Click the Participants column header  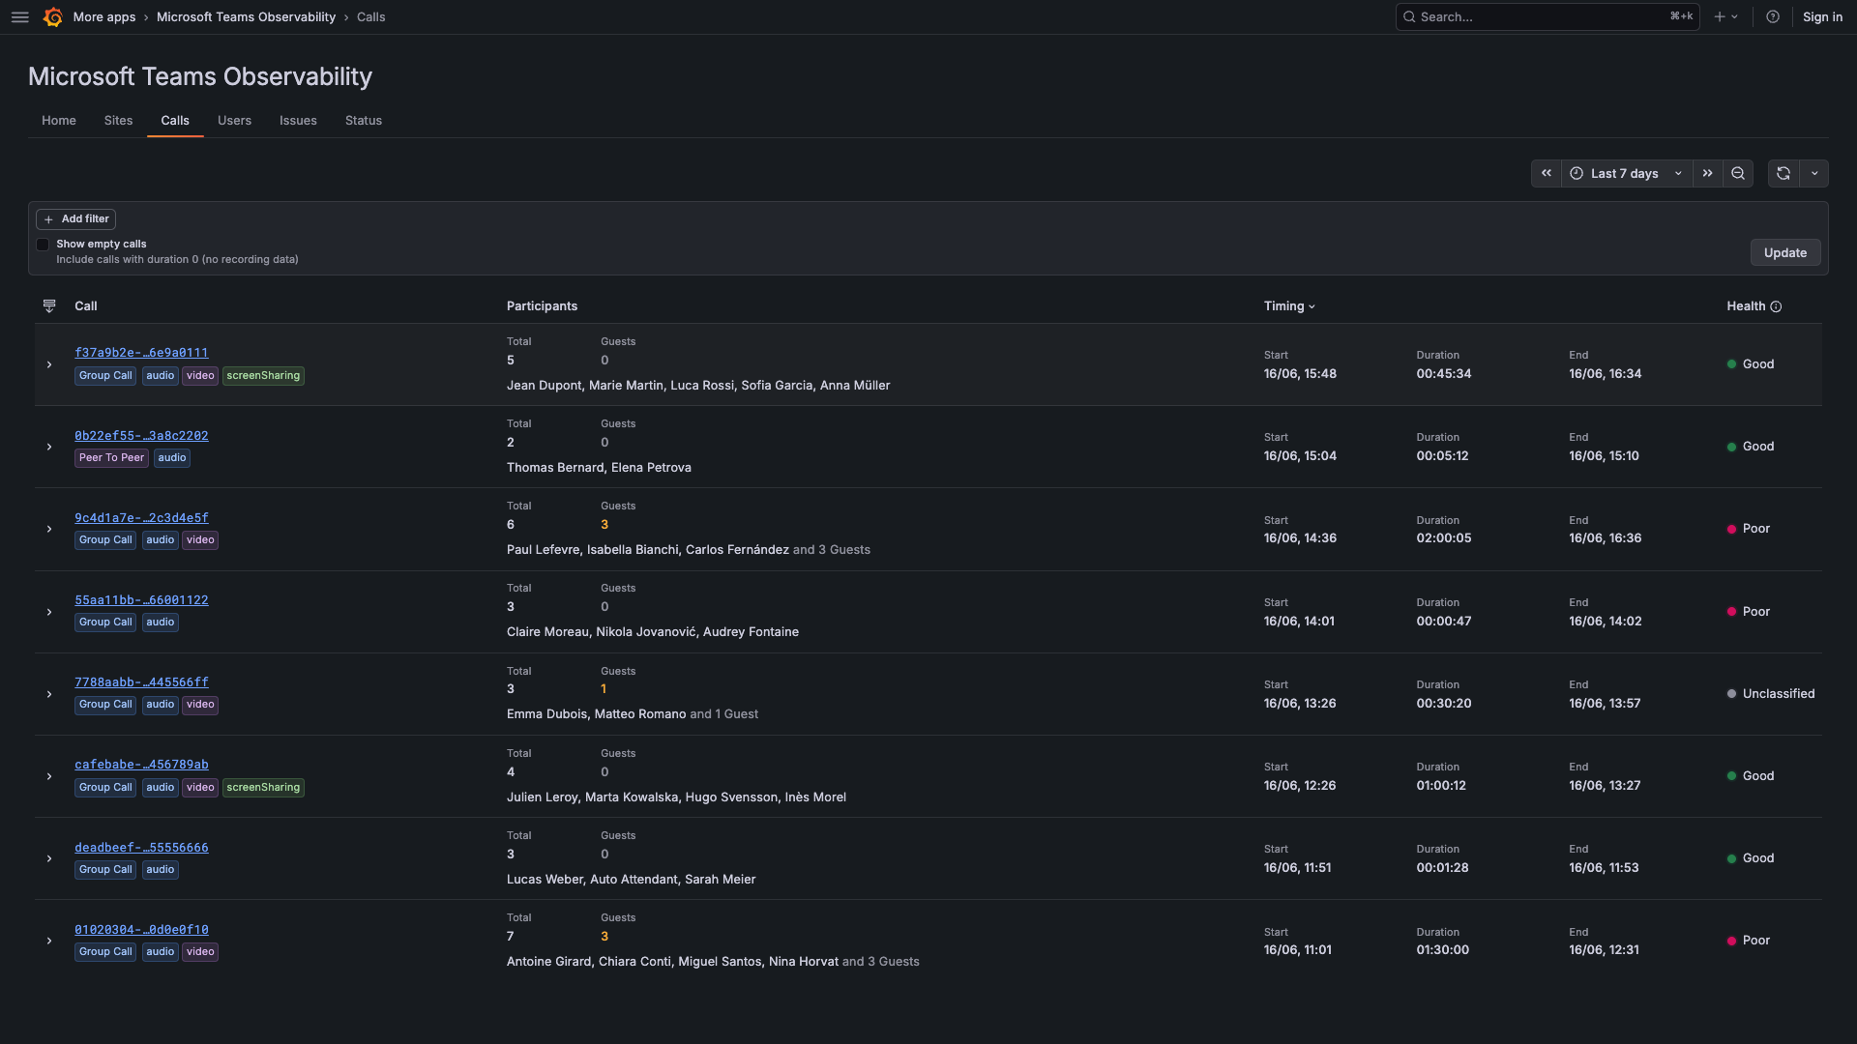(542, 306)
